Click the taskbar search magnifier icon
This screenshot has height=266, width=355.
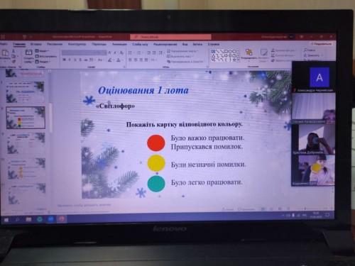[17, 220]
